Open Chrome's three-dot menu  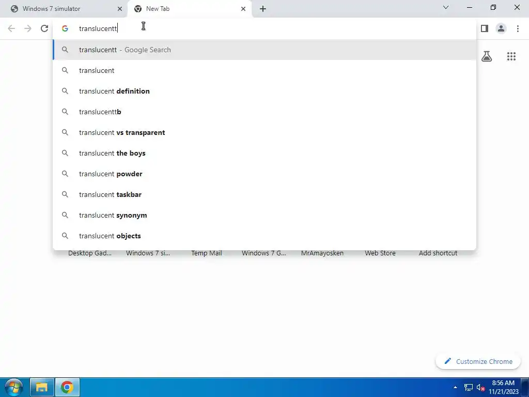pos(518,28)
